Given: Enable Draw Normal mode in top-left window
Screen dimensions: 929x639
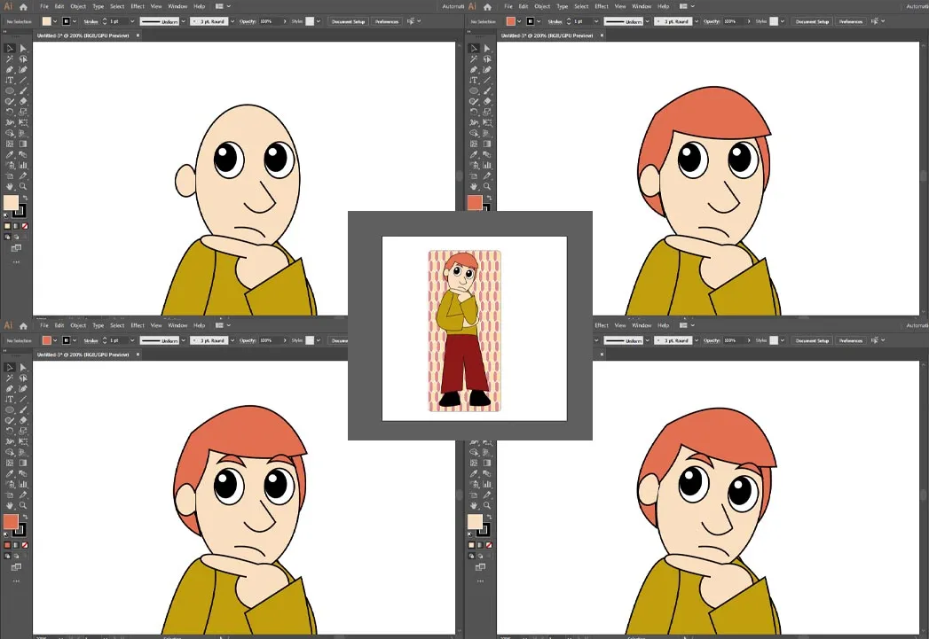Looking at the screenshot, I should click(7, 237).
